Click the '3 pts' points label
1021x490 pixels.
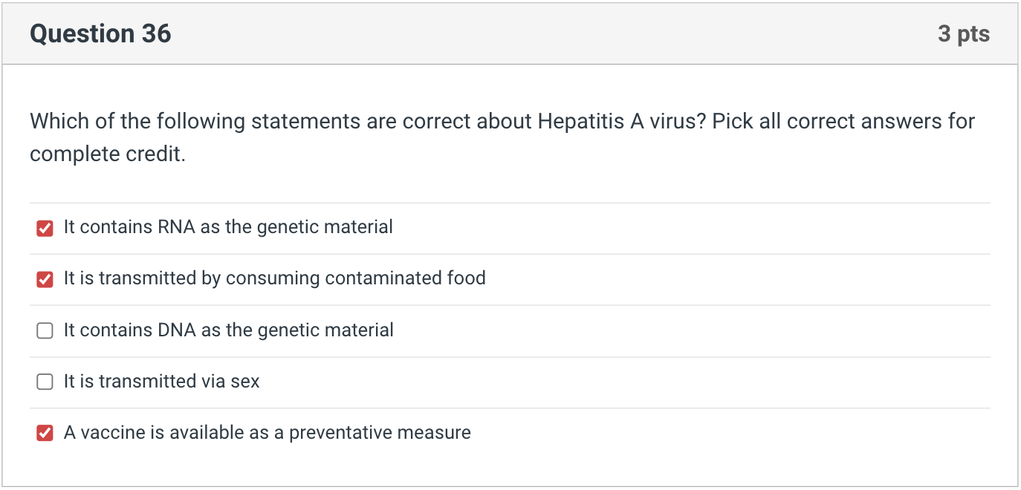(x=963, y=34)
